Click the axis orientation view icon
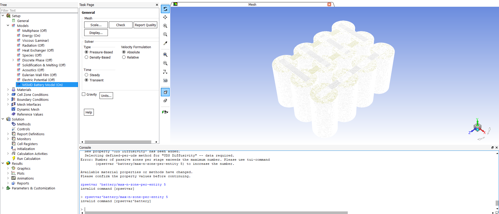 click(x=165, y=72)
